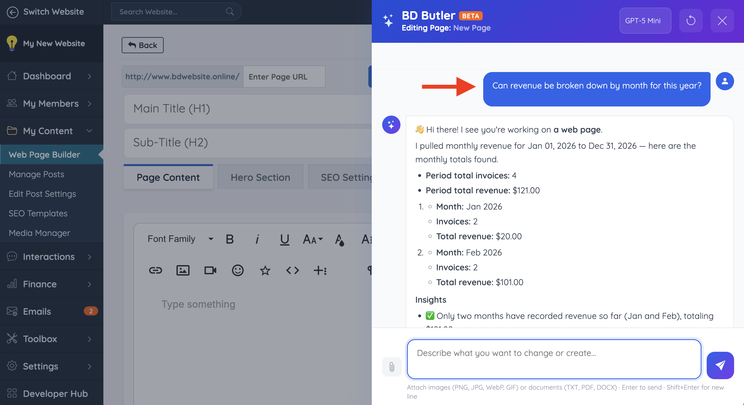Screen dimensions: 744x405
Task: Toggle underline formatting
Action: click(285, 239)
